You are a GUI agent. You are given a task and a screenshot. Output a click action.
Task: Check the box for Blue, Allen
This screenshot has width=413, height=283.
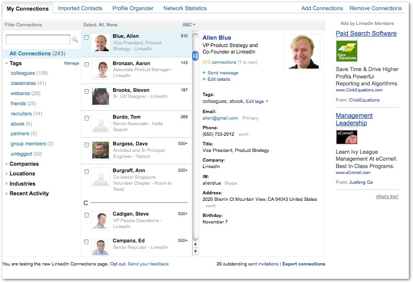[x=86, y=37]
